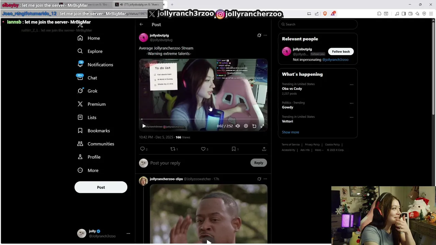Open Premium from the sidebar
436x245 pixels.
tap(92, 104)
